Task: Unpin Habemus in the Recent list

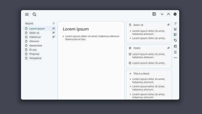Action: pos(54,37)
